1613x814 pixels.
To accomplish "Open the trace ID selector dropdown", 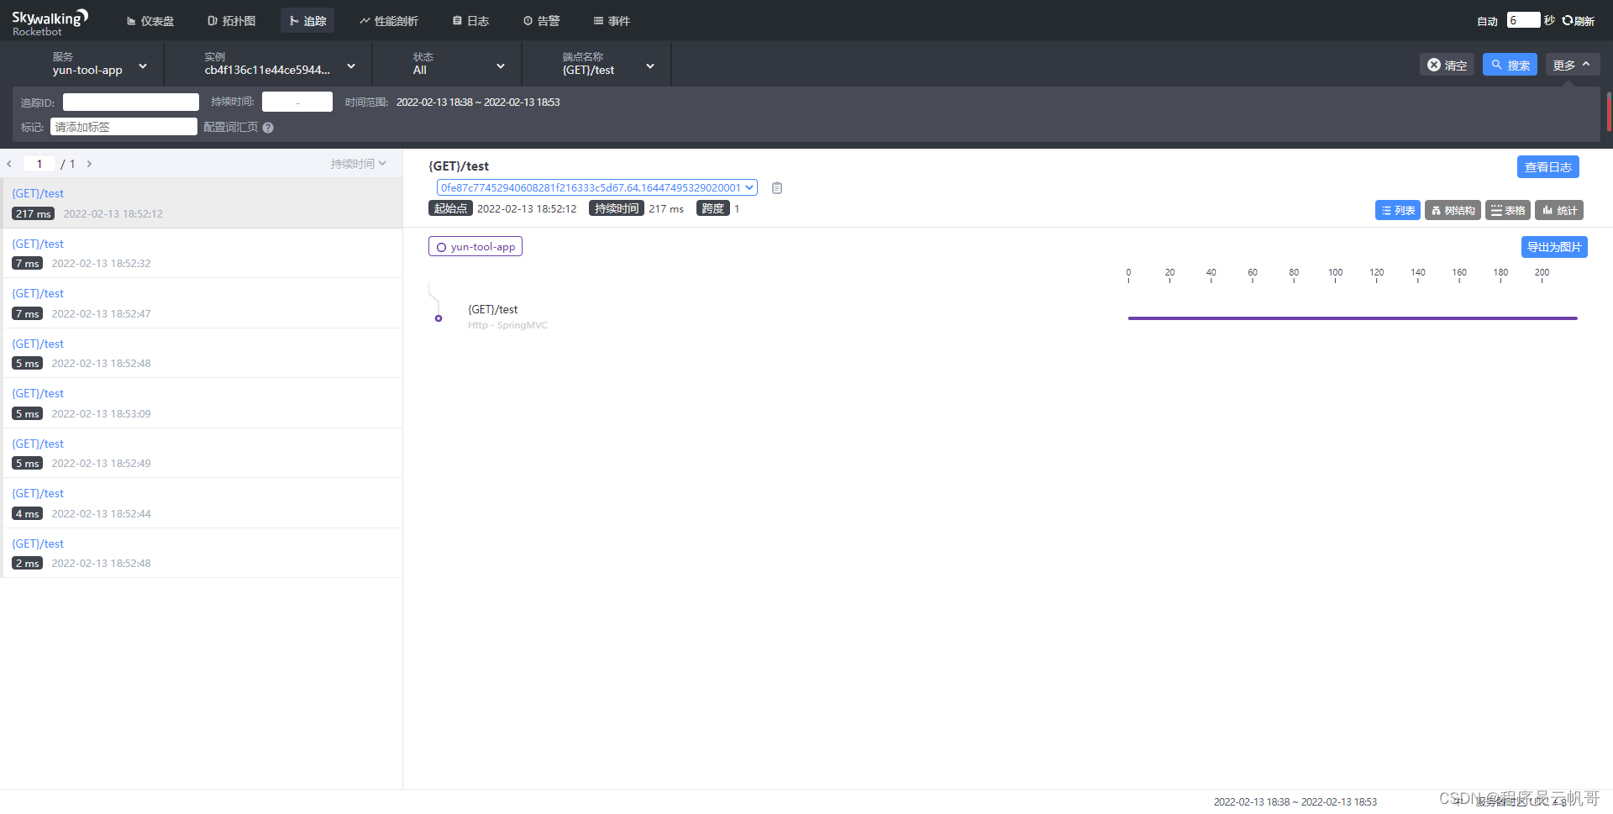I will 596,187.
